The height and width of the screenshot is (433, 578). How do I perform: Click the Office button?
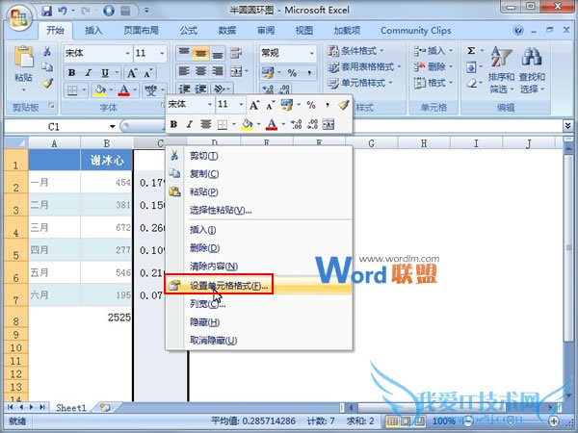point(20,17)
